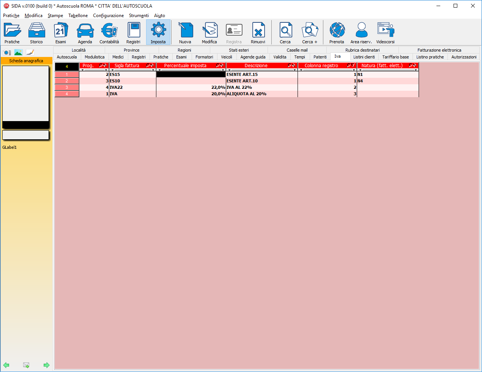Go forward with the green right arrow

tap(46, 365)
